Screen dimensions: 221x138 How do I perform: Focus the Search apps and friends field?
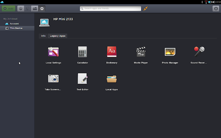click(110, 8)
